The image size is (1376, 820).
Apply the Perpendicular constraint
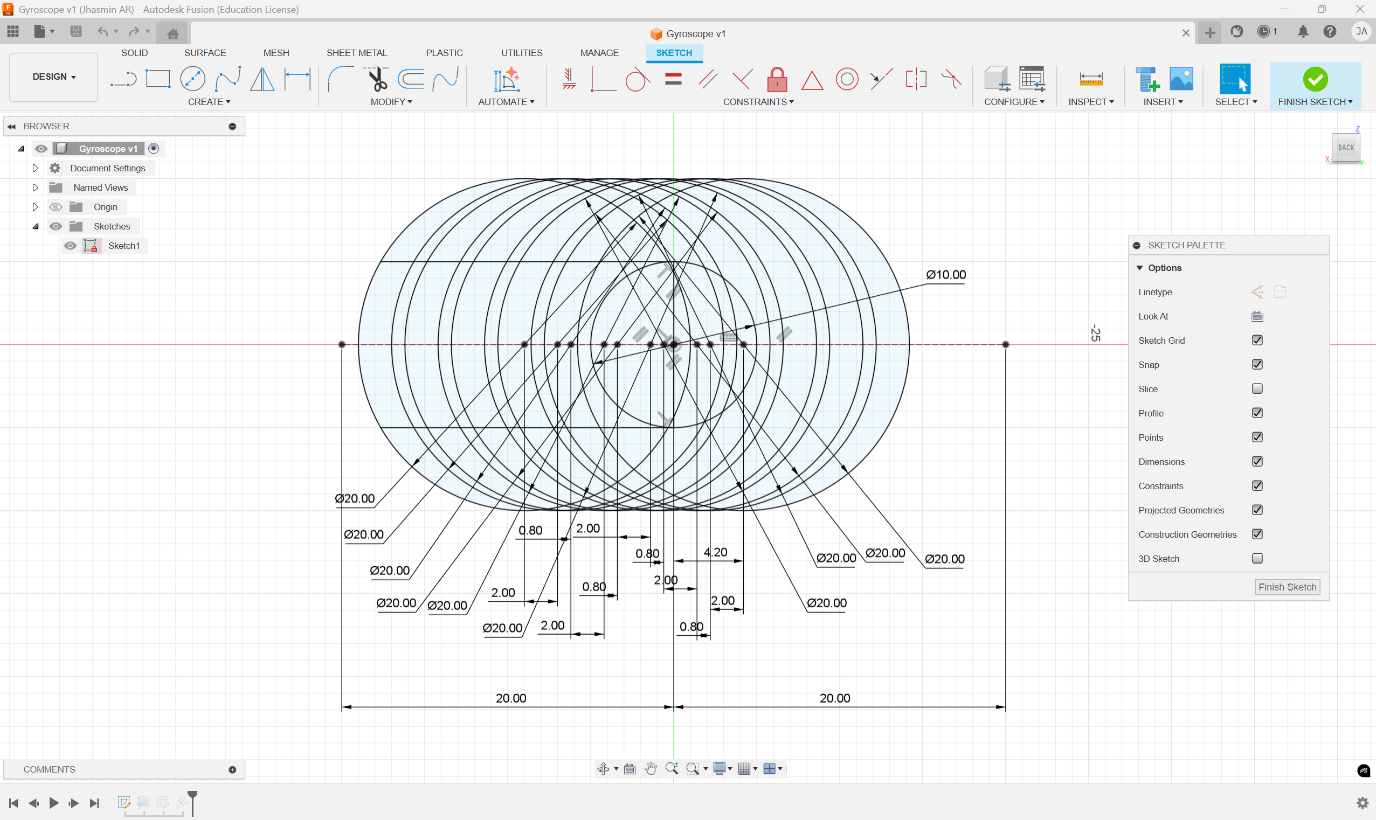pyautogui.click(x=742, y=79)
